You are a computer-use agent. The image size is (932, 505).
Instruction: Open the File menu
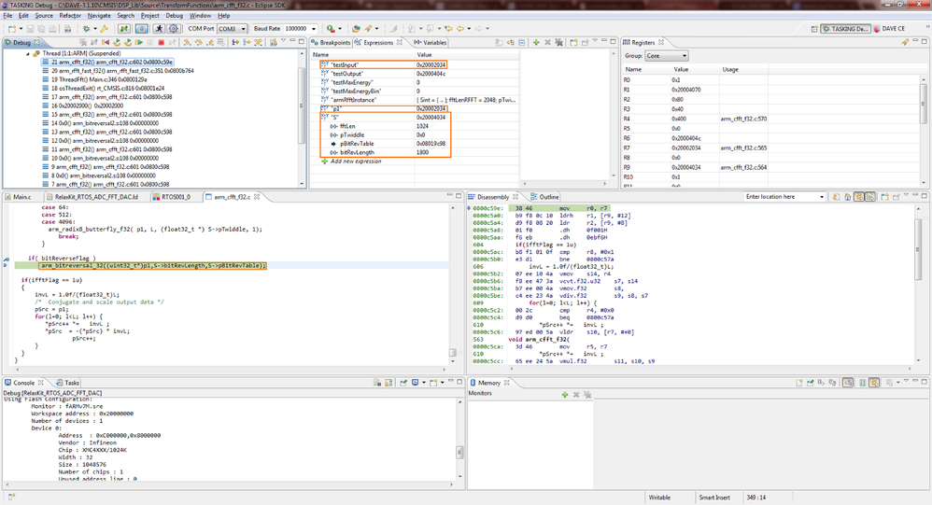[7, 16]
